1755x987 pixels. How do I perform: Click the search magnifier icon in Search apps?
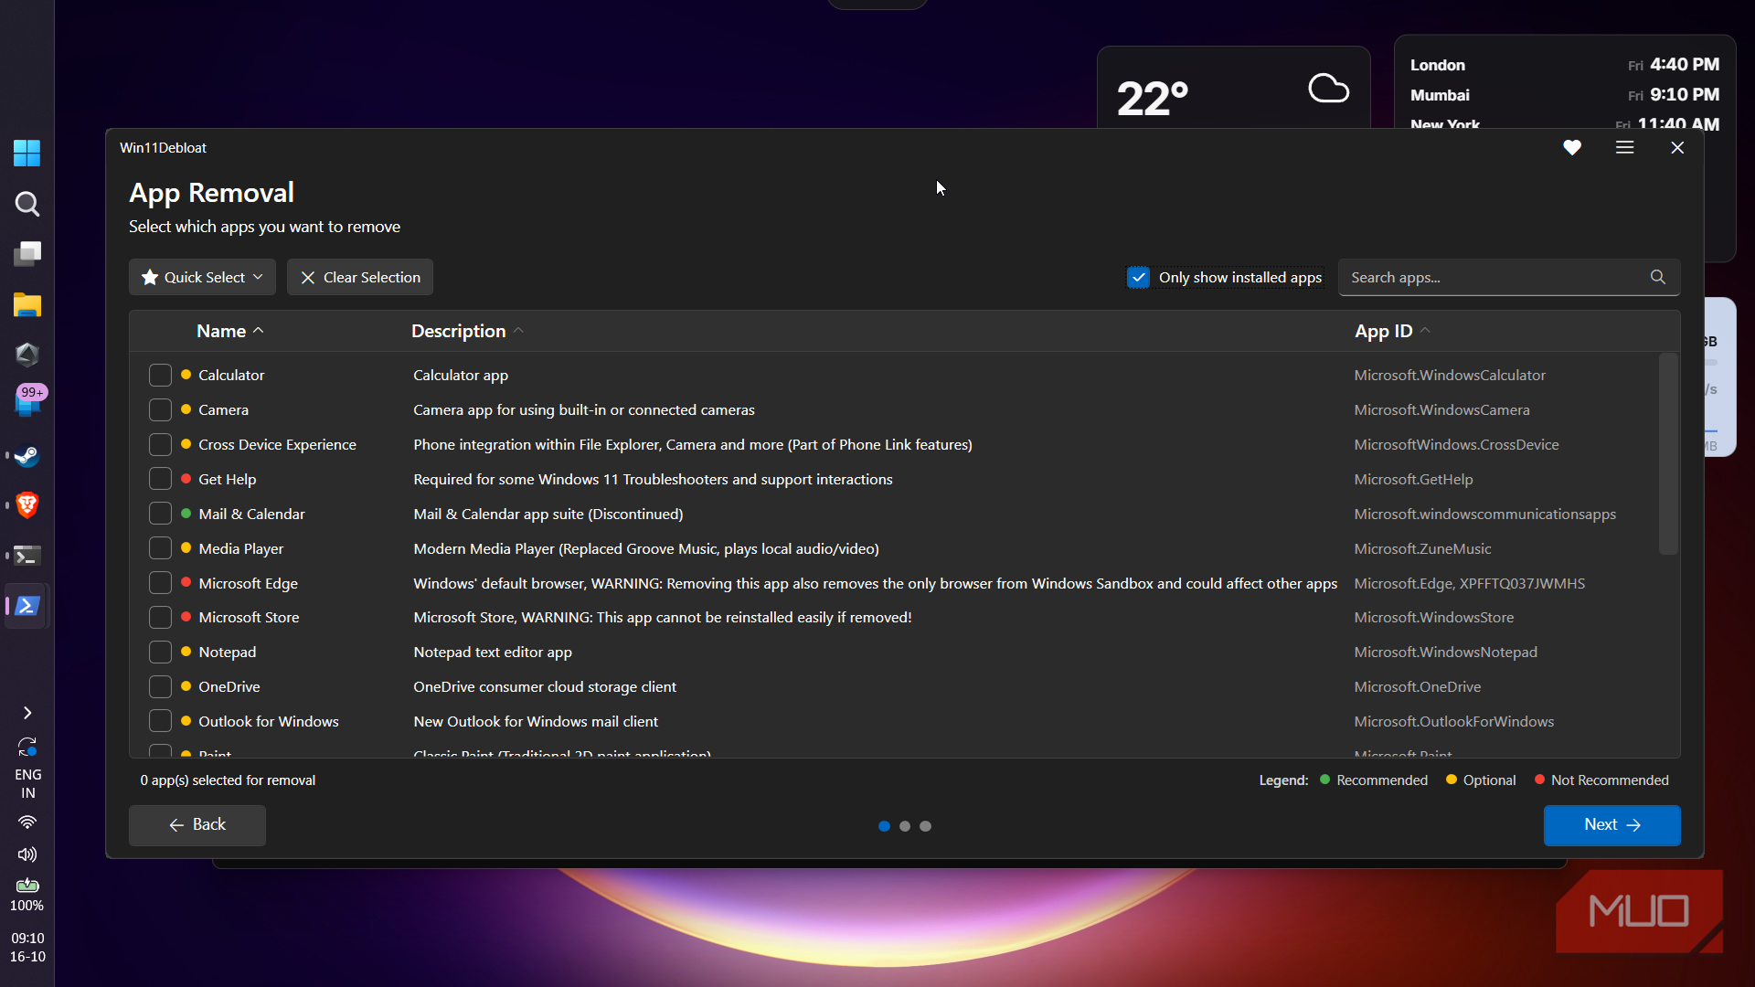pos(1657,277)
